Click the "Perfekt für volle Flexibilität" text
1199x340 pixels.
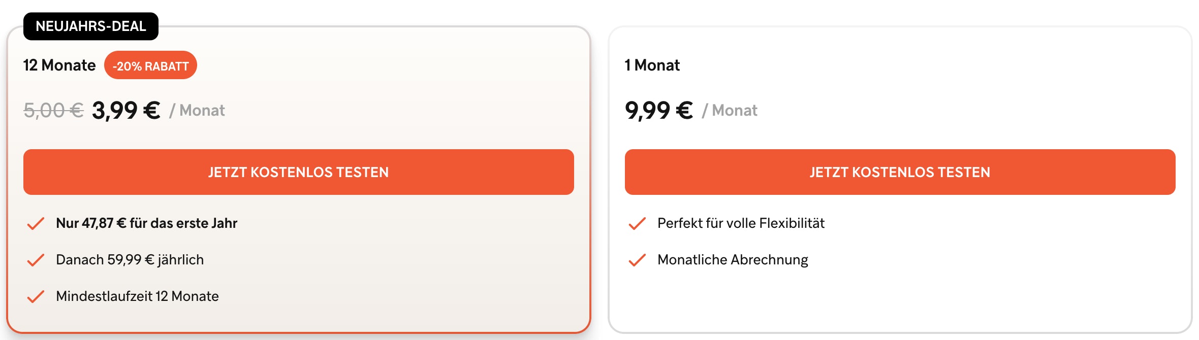point(741,223)
